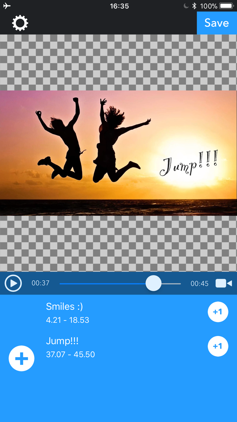Click the 37.07 - 45.50 time range
Screen dimensions: 237x422
tap(70, 354)
